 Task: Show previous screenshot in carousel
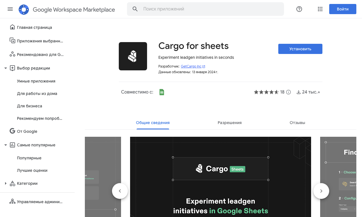tap(120, 191)
